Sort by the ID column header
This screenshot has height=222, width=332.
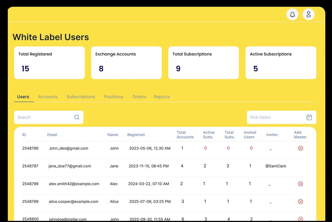(24, 135)
